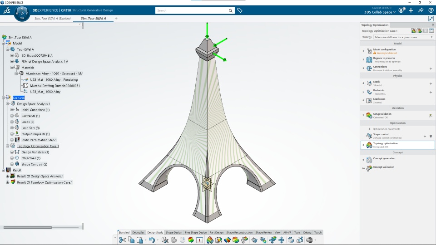Click the plus Add icon in the header

click(x=411, y=10)
